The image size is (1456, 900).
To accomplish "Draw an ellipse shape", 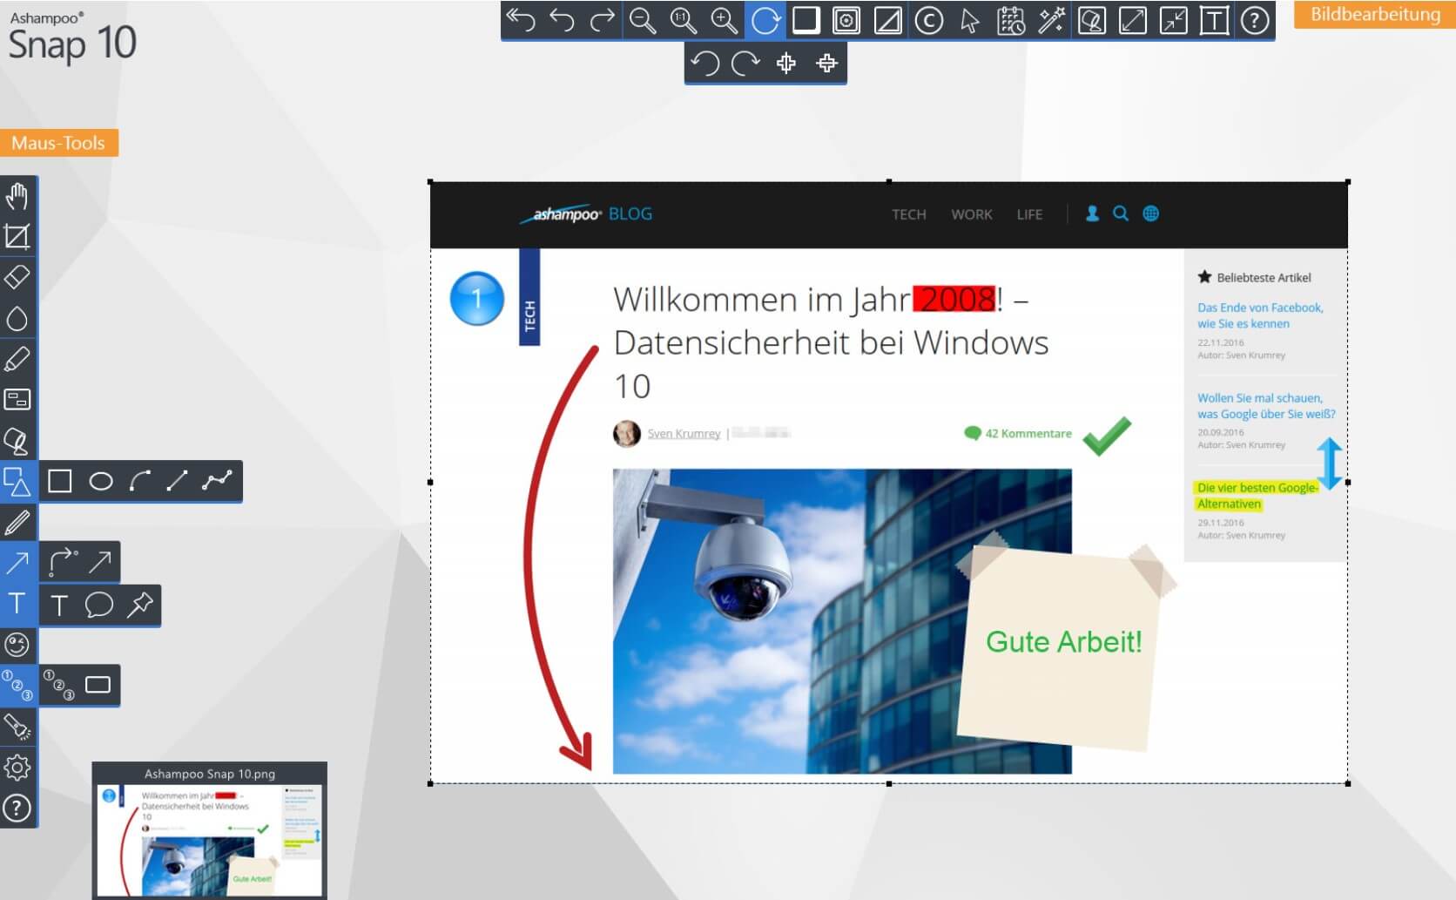I will coord(101,481).
